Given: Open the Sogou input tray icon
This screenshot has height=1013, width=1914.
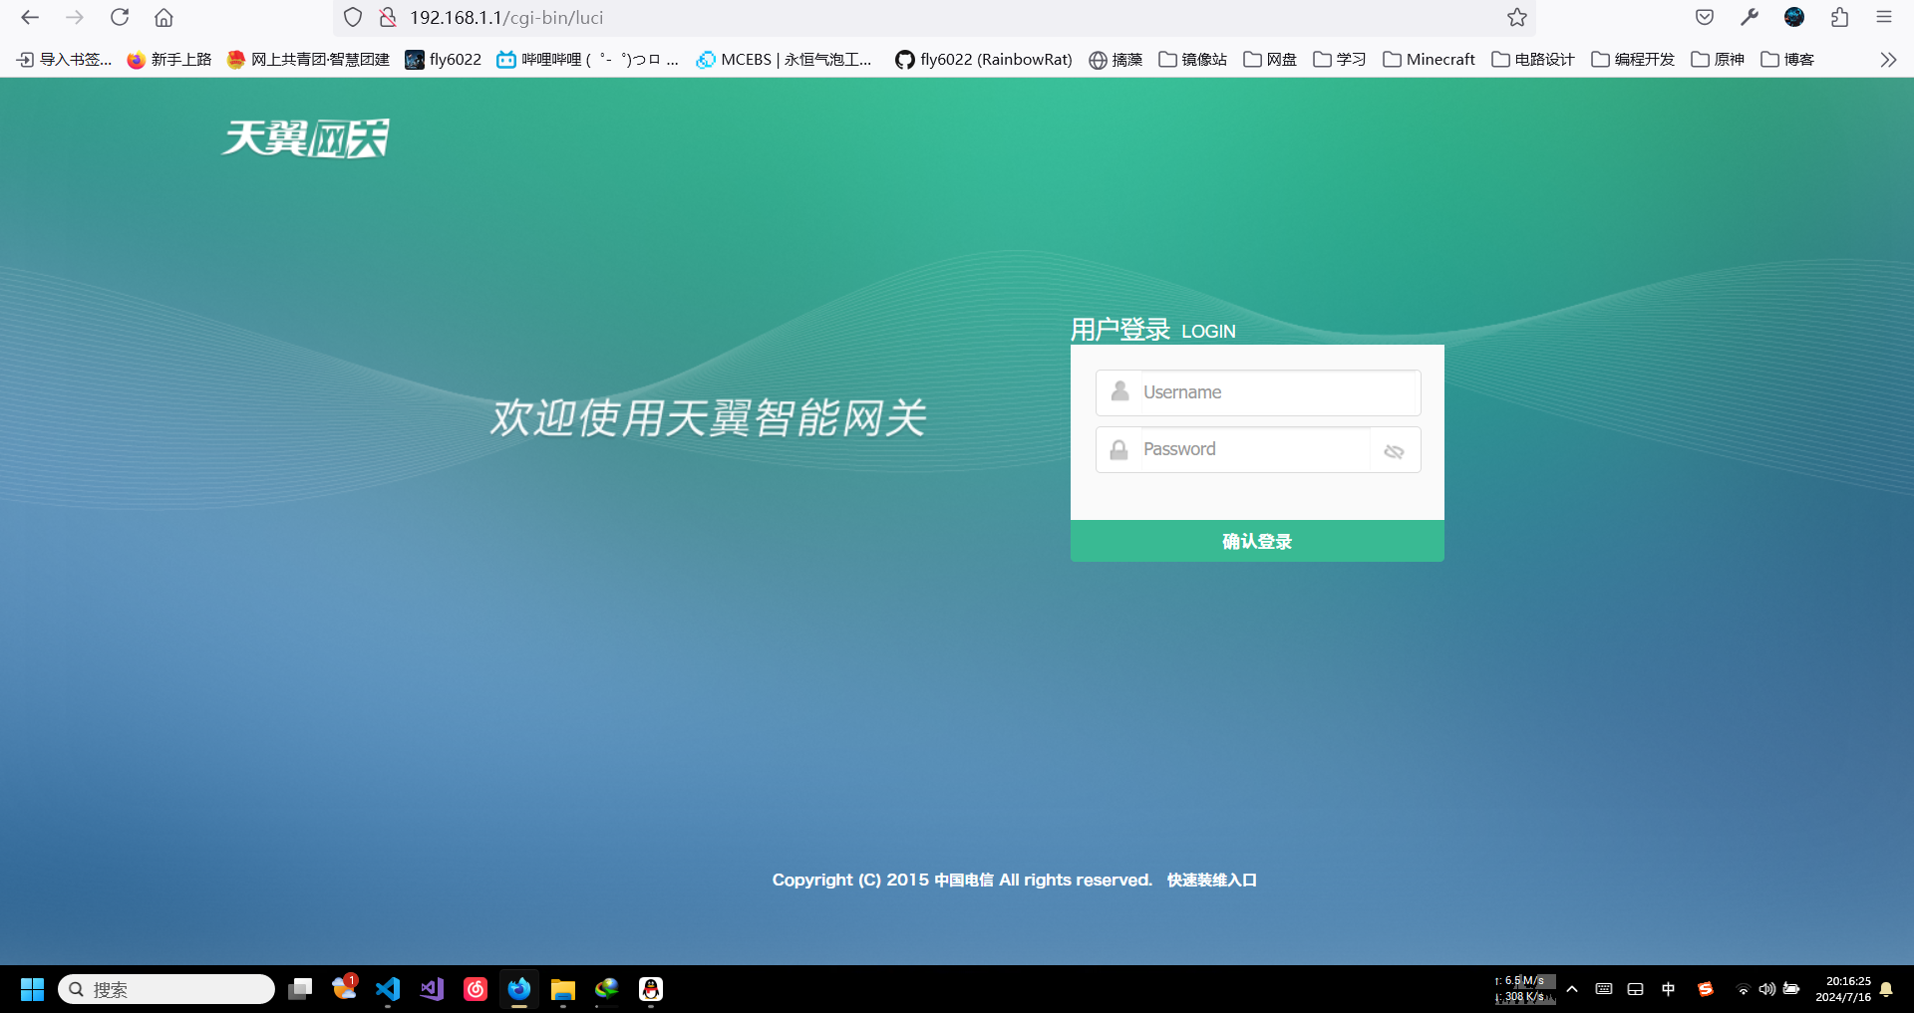Looking at the screenshot, I should click(x=1706, y=989).
